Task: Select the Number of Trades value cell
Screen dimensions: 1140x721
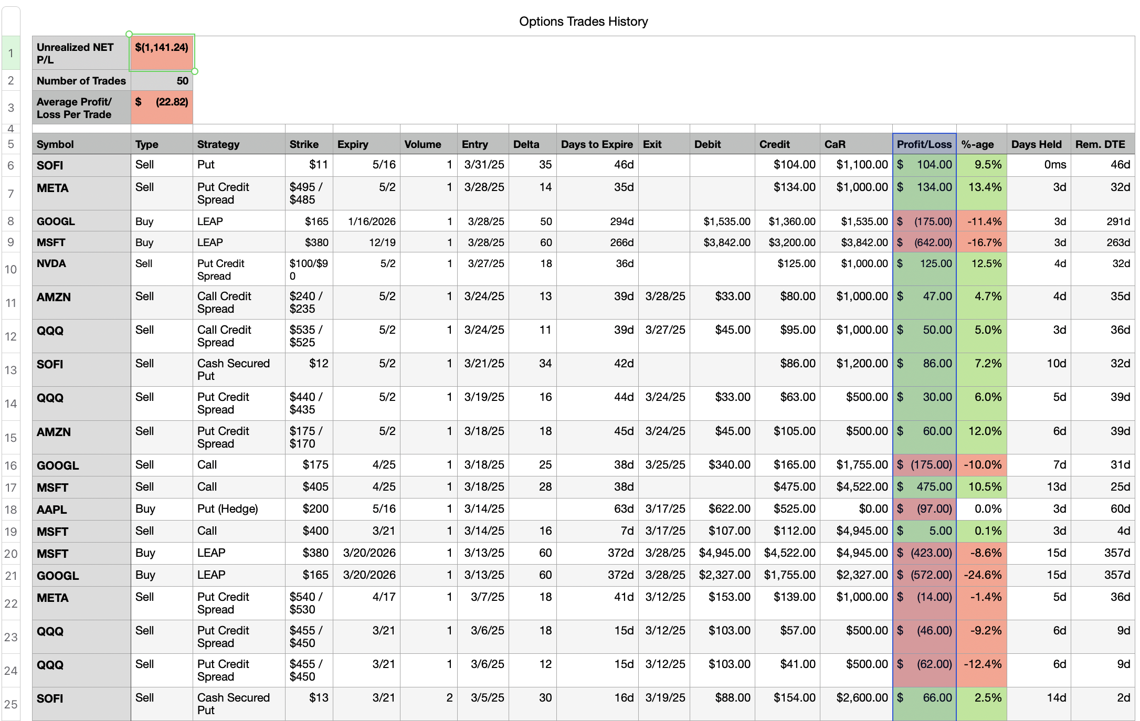Action: (162, 81)
